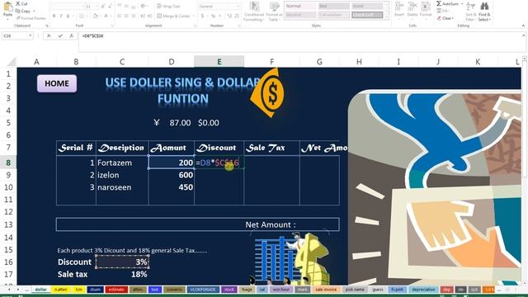
Task: Increase font size with larger A icon
Action: point(103,7)
